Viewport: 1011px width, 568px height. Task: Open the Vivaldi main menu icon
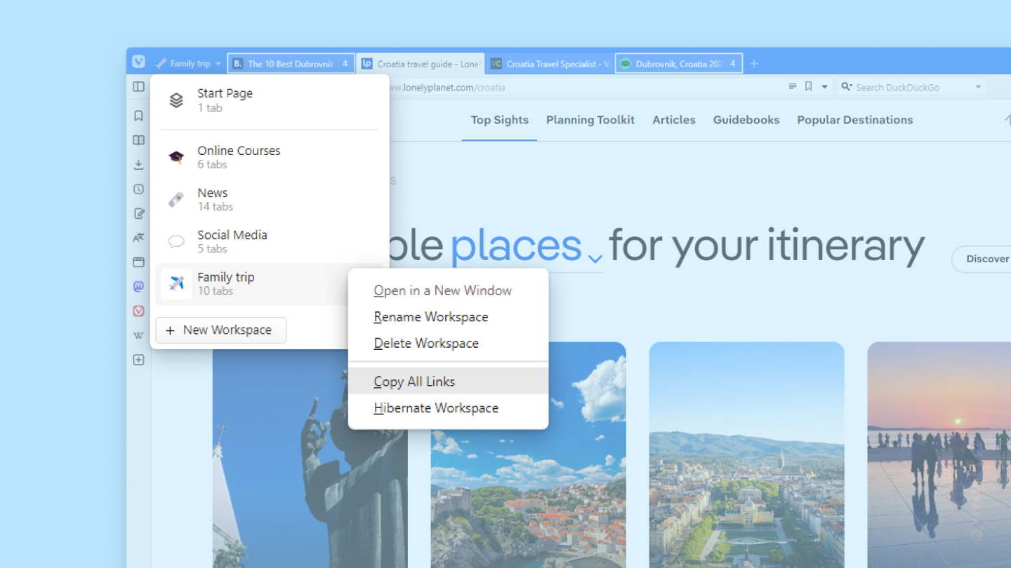click(x=138, y=62)
